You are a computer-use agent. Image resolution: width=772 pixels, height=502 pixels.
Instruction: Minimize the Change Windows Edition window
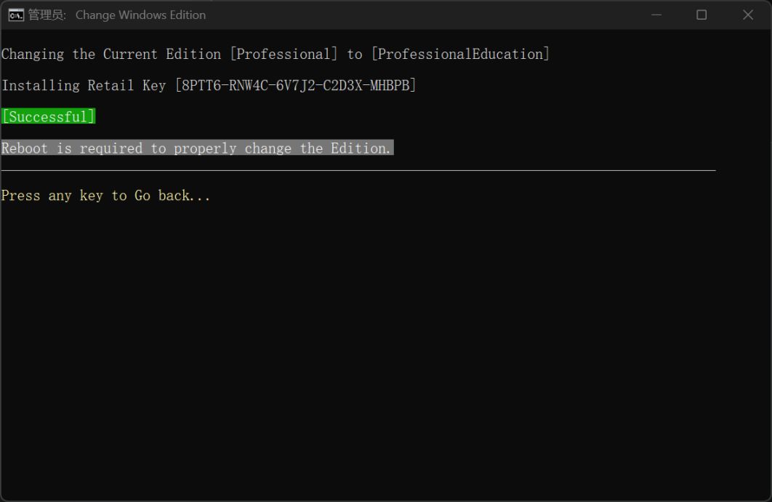[656, 15]
